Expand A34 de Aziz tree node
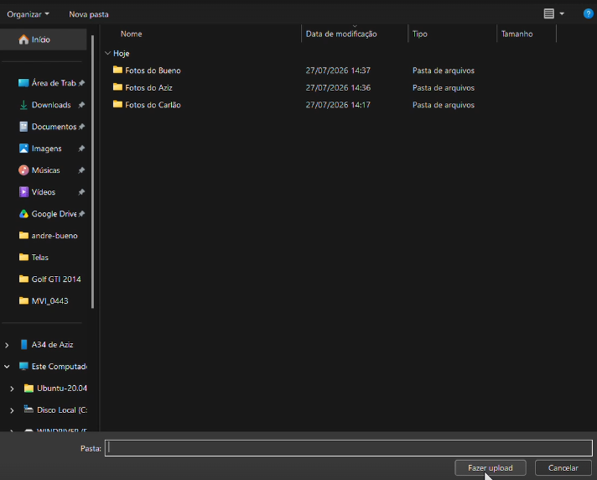This screenshot has width=597, height=480. 7,345
